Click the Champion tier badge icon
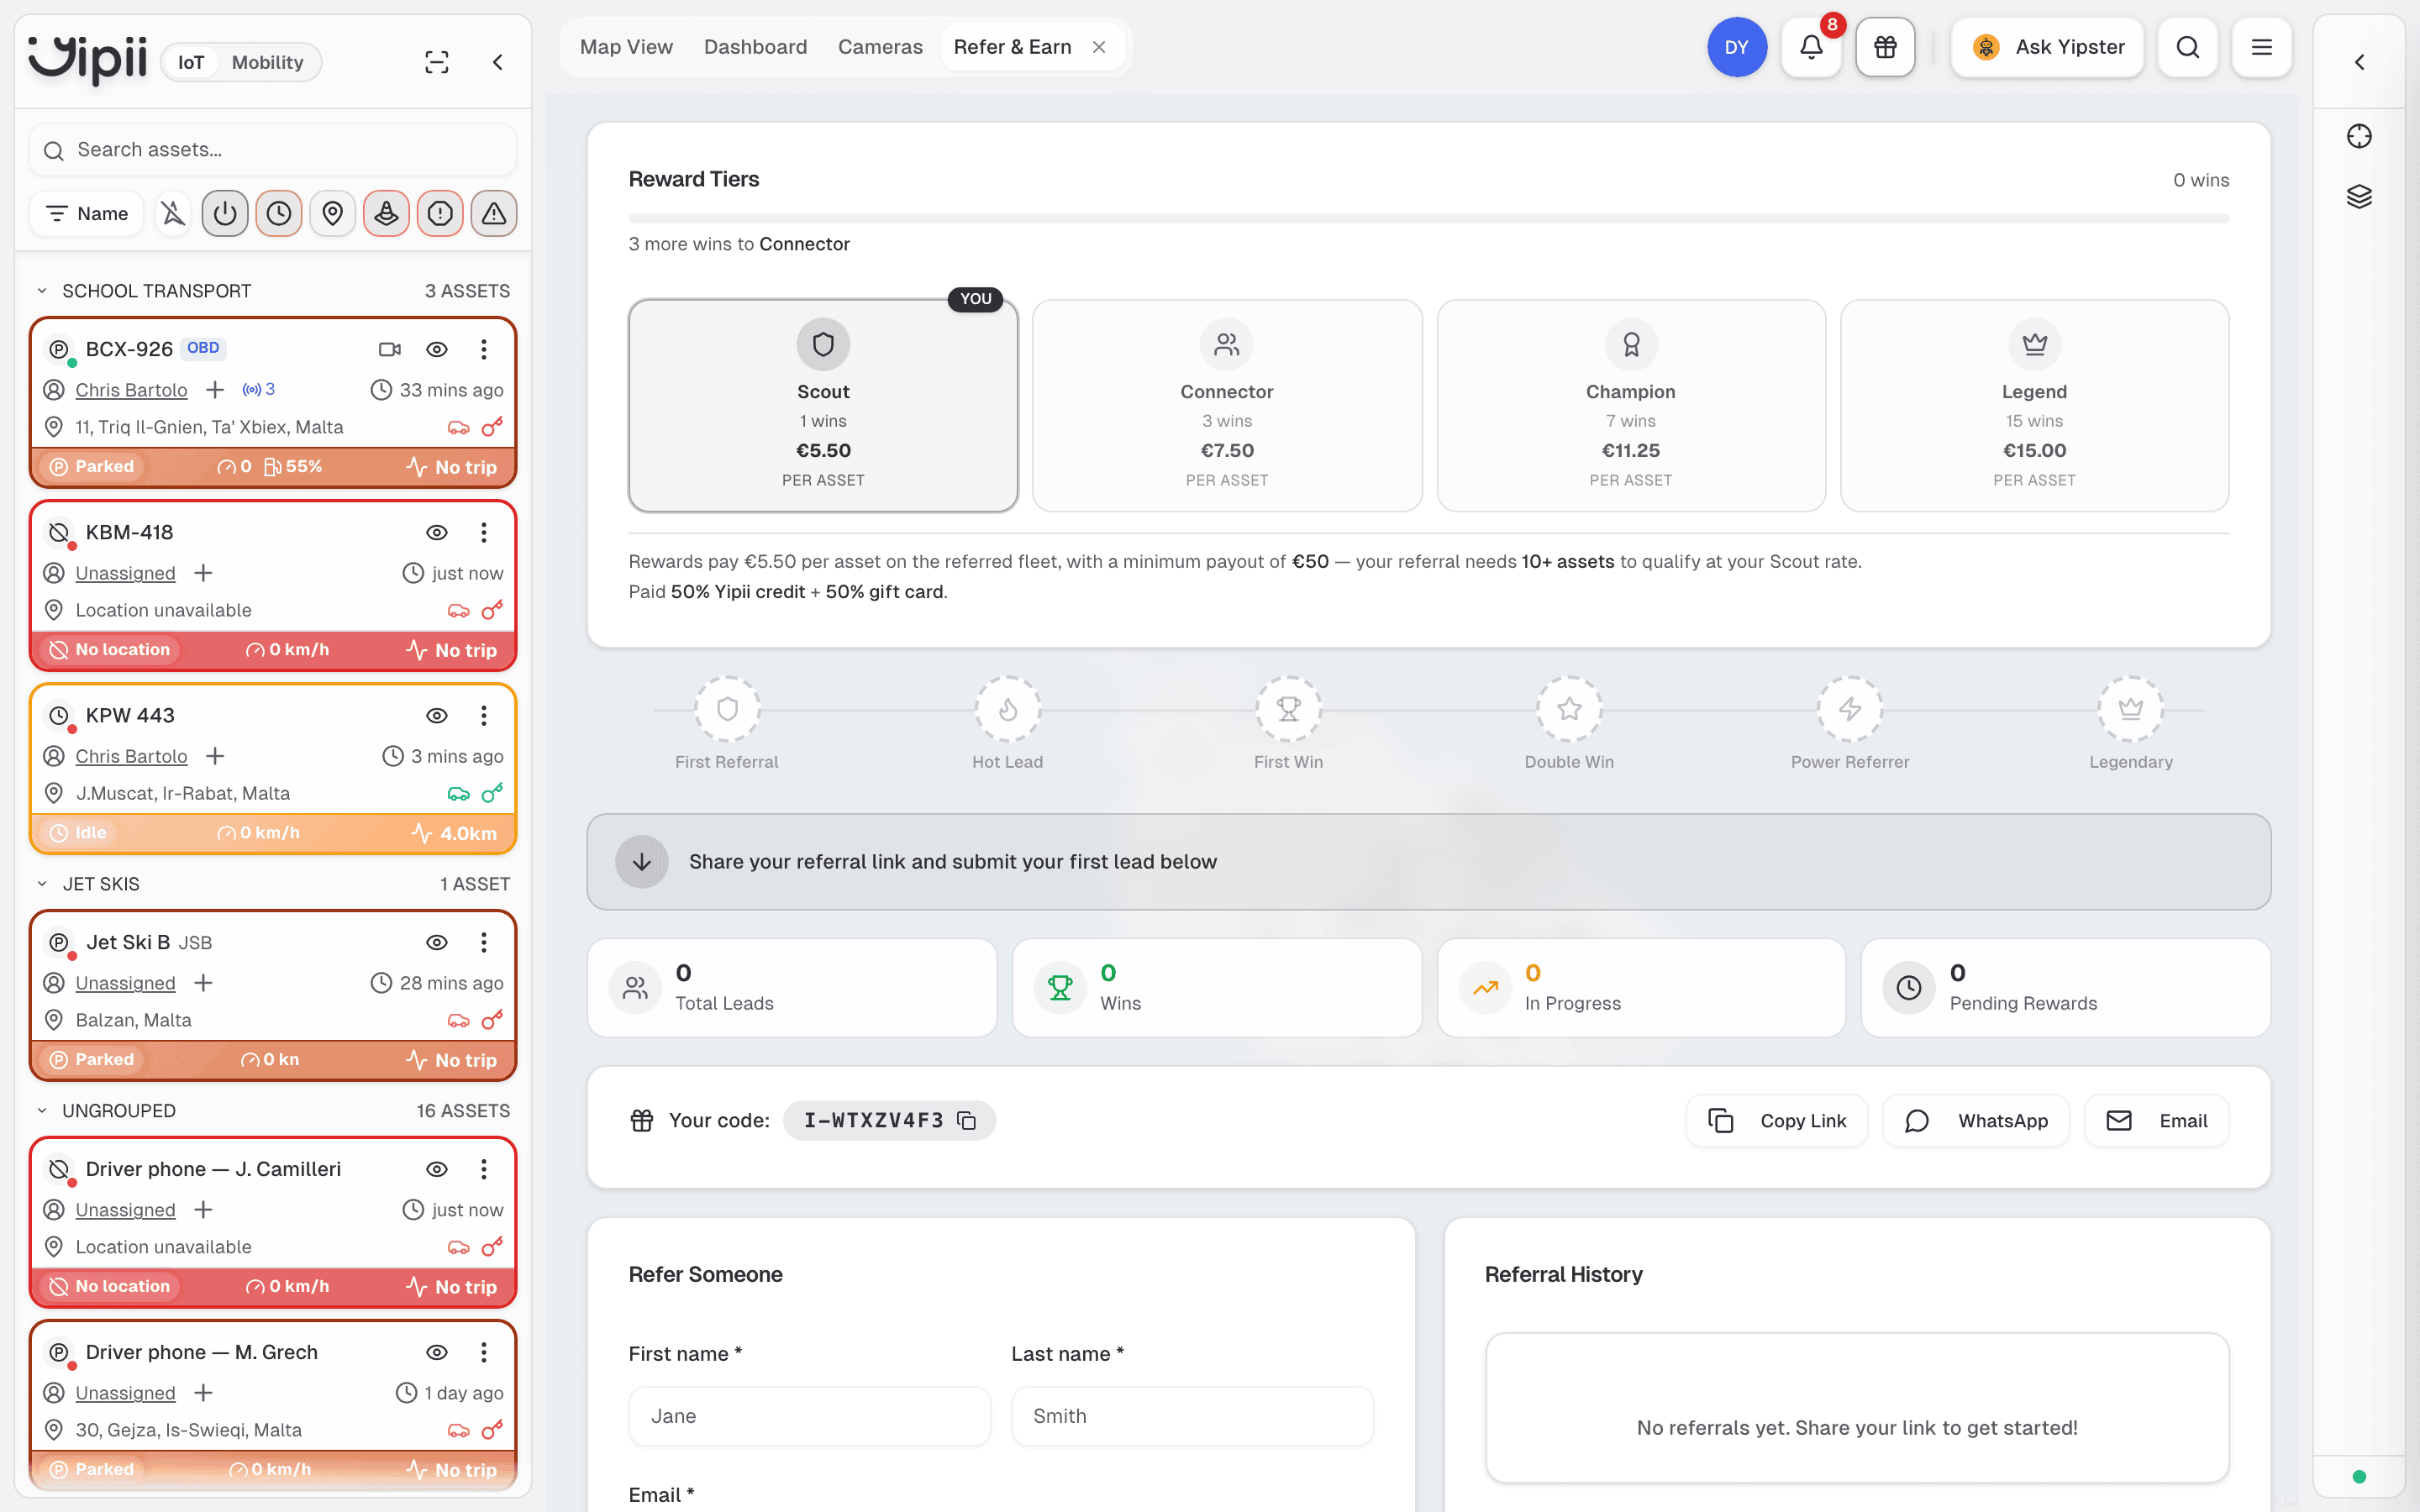The width and height of the screenshot is (2420, 1512). 1631,344
